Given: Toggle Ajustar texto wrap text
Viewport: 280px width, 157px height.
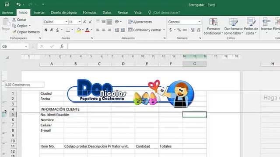Looking at the screenshot, I should click(x=140, y=22).
